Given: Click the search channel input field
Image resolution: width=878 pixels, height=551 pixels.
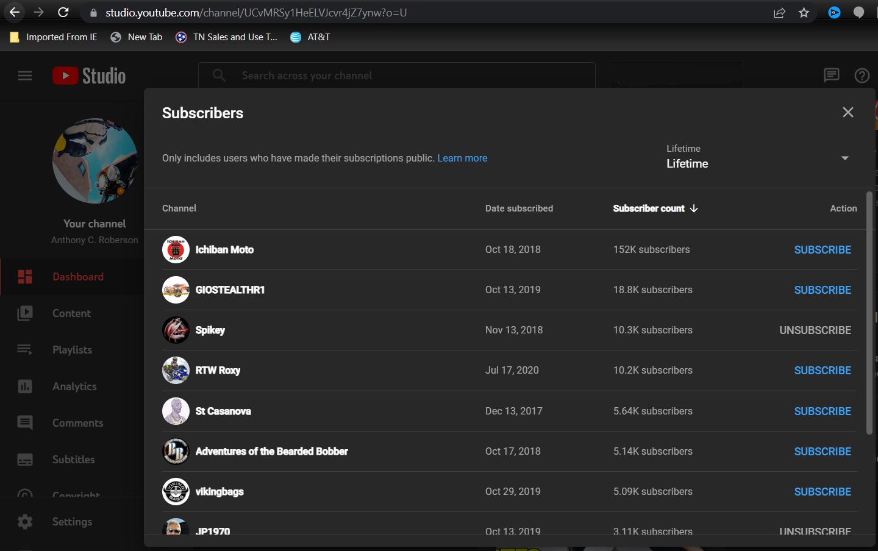Looking at the screenshot, I should pos(396,76).
